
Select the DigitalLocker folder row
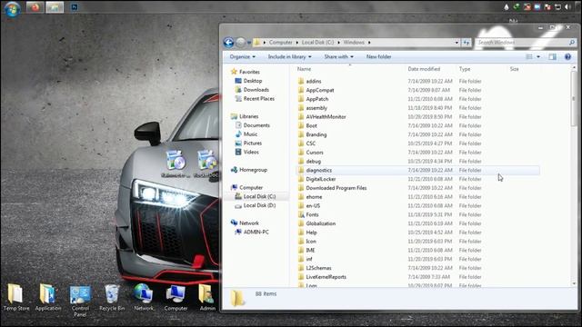click(x=417, y=179)
